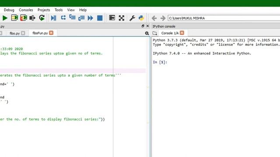Open the Consoles menu
Screen dimensions: 280x157
[26, 10]
